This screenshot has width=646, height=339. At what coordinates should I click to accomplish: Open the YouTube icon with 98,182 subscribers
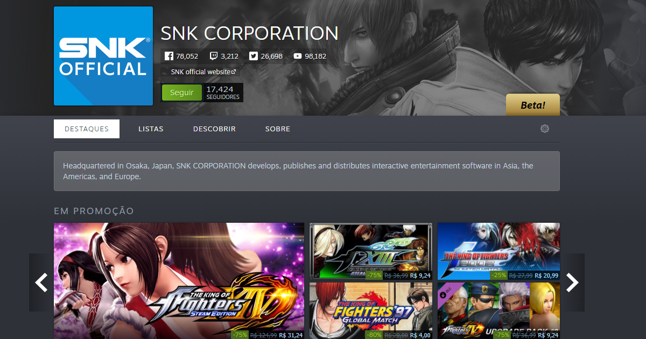(x=298, y=56)
